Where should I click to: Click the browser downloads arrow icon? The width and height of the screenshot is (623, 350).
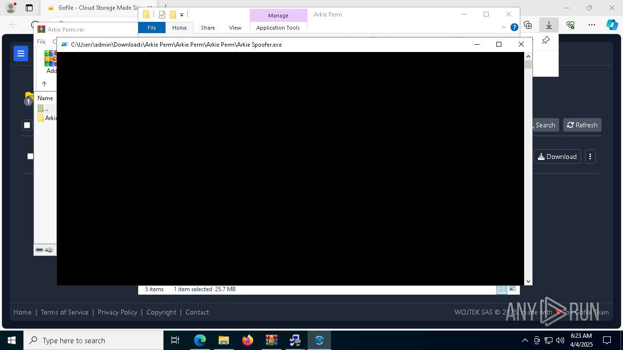coord(549,25)
